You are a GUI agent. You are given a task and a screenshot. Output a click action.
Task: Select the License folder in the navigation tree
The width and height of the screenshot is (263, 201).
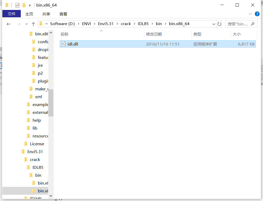click(37, 144)
